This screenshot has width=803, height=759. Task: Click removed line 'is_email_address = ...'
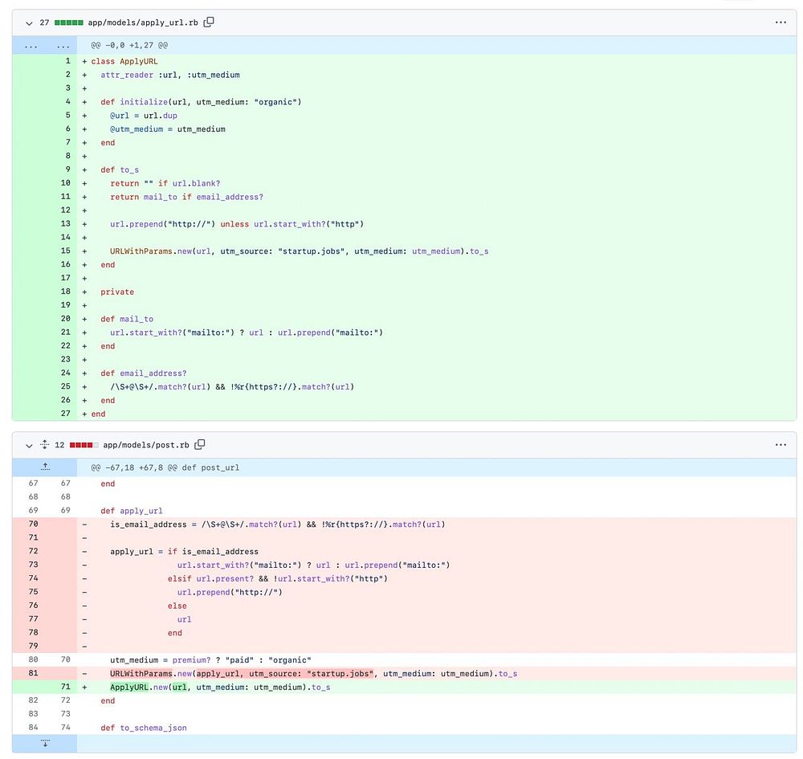[x=278, y=524]
